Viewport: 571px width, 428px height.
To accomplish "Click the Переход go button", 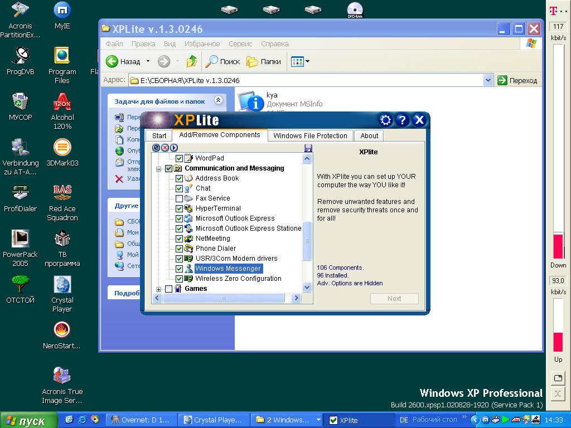I will (x=517, y=80).
